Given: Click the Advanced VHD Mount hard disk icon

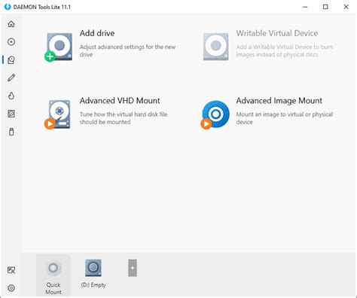Looking at the screenshot, I should pos(58,114).
